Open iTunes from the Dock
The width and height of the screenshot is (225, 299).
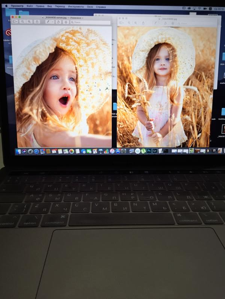(x=112, y=152)
